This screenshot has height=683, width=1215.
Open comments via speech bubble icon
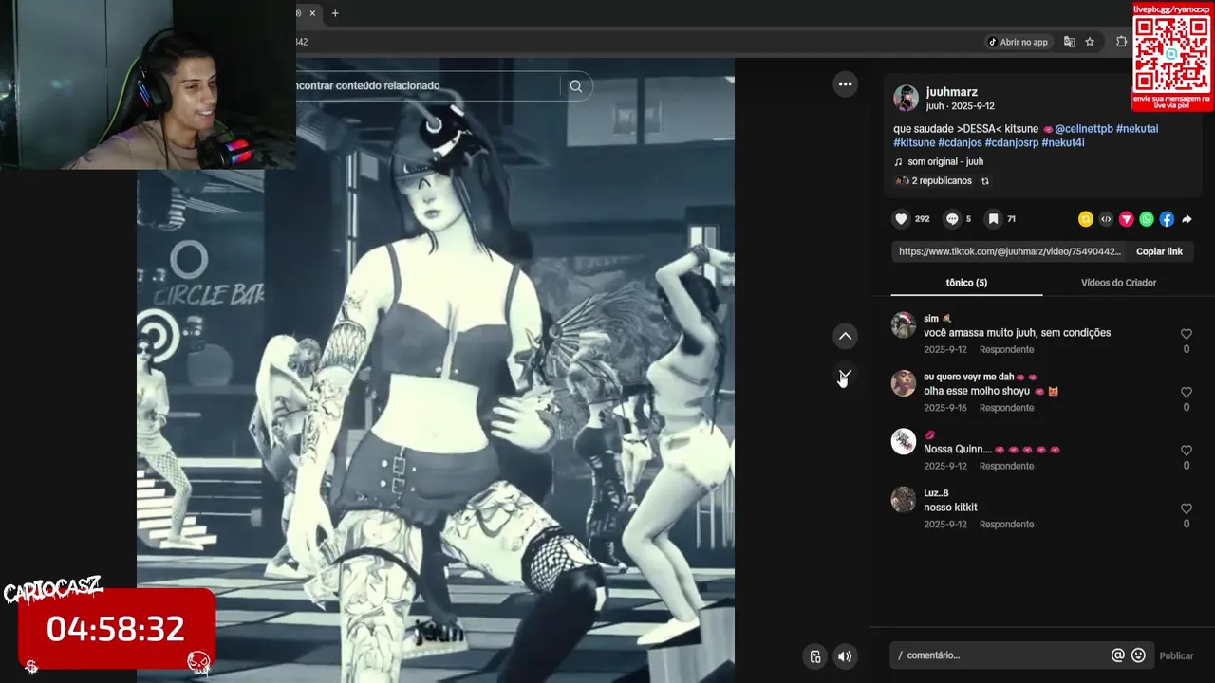[x=952, y=219]
